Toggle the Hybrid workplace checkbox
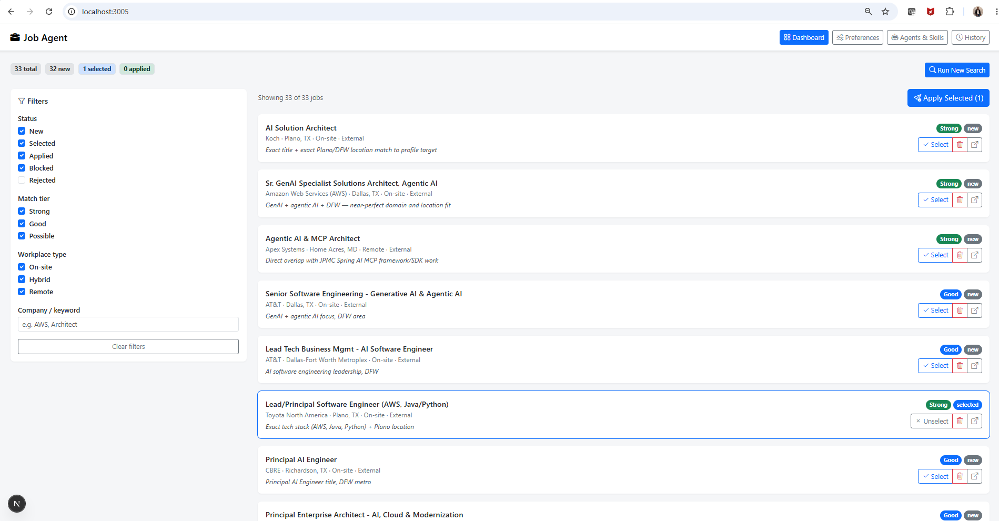Image resolution: width=999 pixels, height=521 pixels. coord(22,279)
